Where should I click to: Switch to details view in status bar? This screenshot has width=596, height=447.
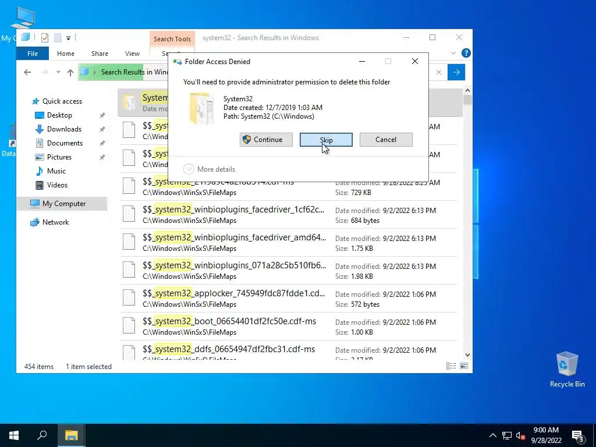[x=451, y=366]
